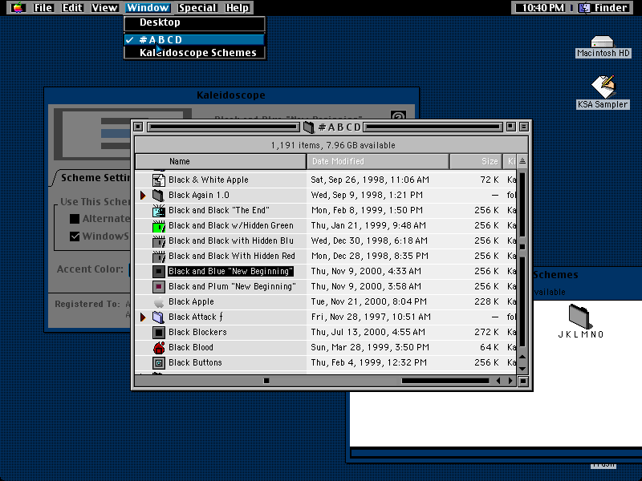The height and width of the screenshot is (481, 642).
Task: Sort list by Name column header
Action: pos(221,161)
